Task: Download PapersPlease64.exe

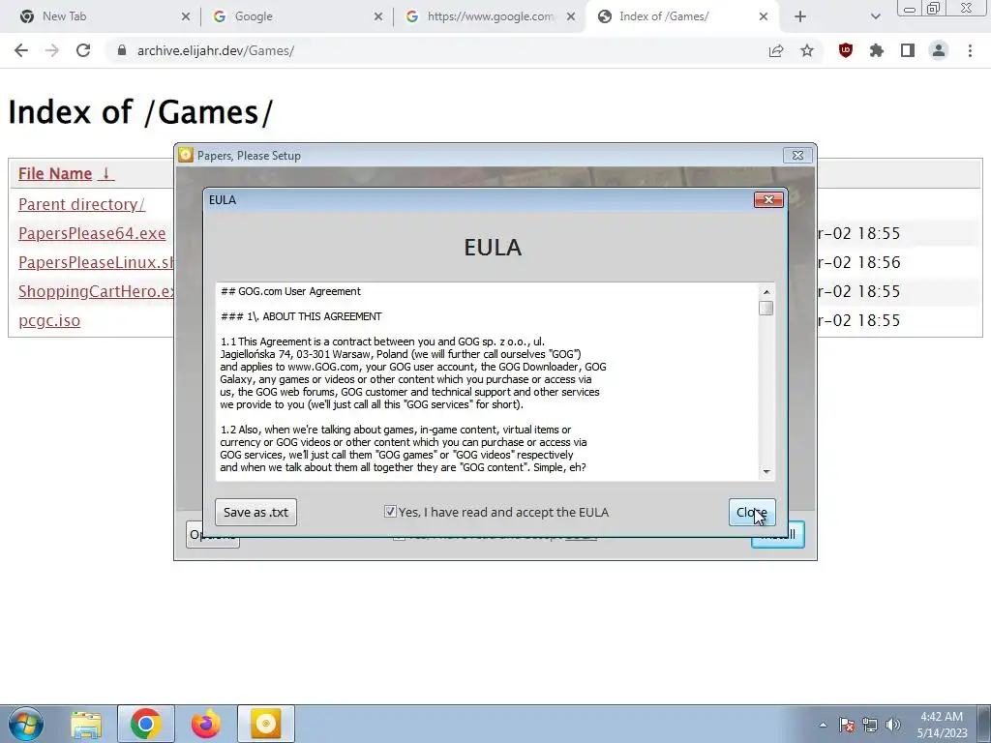Action: pos(92,233)
